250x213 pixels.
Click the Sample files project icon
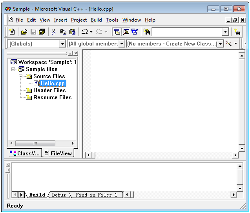click(x=21, y=69)
